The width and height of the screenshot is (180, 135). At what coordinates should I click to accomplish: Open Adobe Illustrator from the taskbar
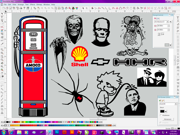pos(72,132)
